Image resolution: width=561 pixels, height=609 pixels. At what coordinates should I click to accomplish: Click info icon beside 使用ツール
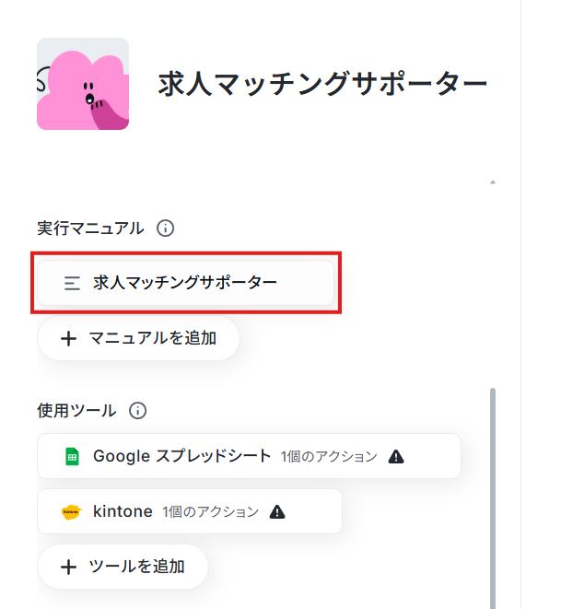click(137, 411)
